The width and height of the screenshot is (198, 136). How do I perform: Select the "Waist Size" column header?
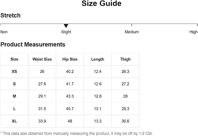click(x=42, y=59)
